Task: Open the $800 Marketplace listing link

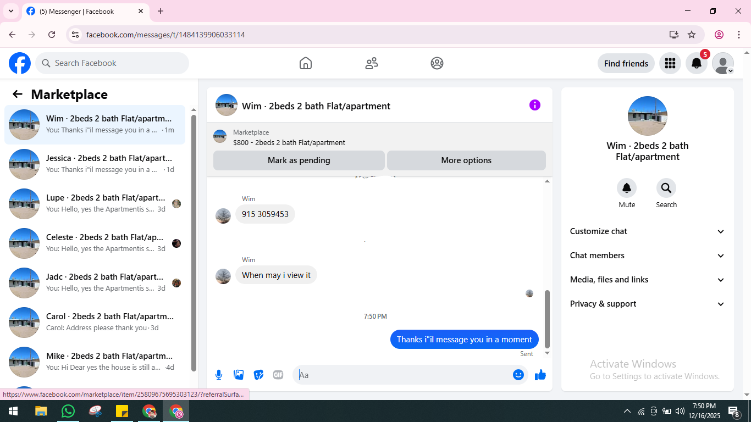Action: (x=289, y=142)
